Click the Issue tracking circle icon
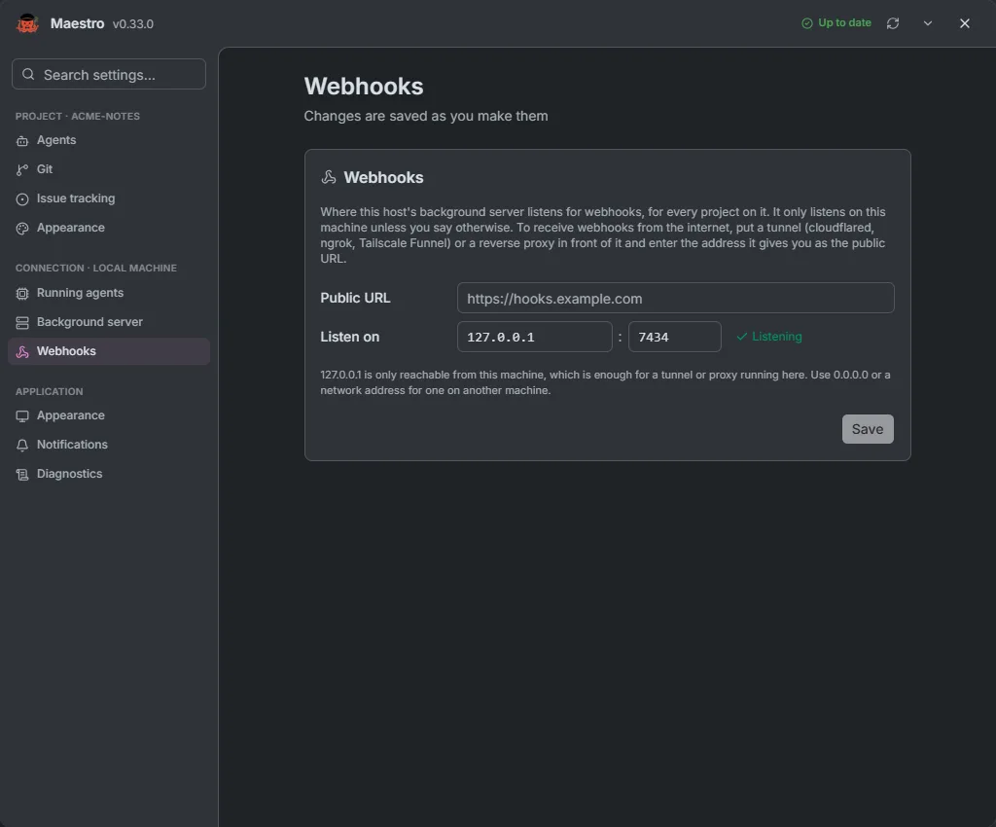Screen dimensions: 996x827 pyautogui.click(x=22, y=199)
